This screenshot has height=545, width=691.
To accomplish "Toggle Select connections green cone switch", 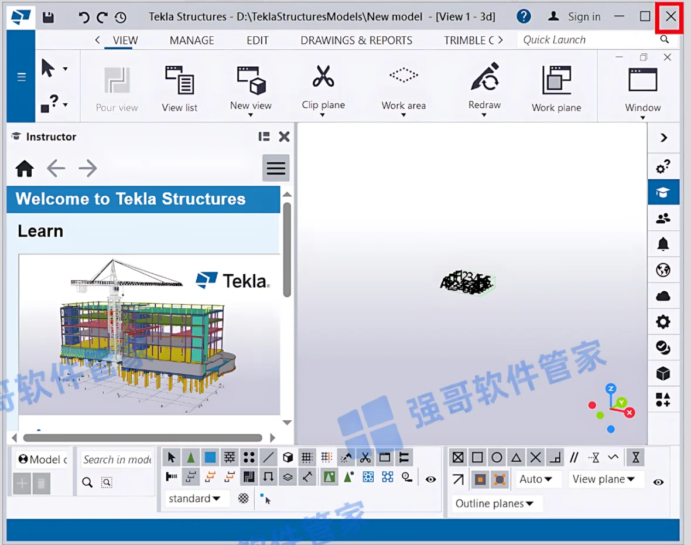I will click(191, 458).
